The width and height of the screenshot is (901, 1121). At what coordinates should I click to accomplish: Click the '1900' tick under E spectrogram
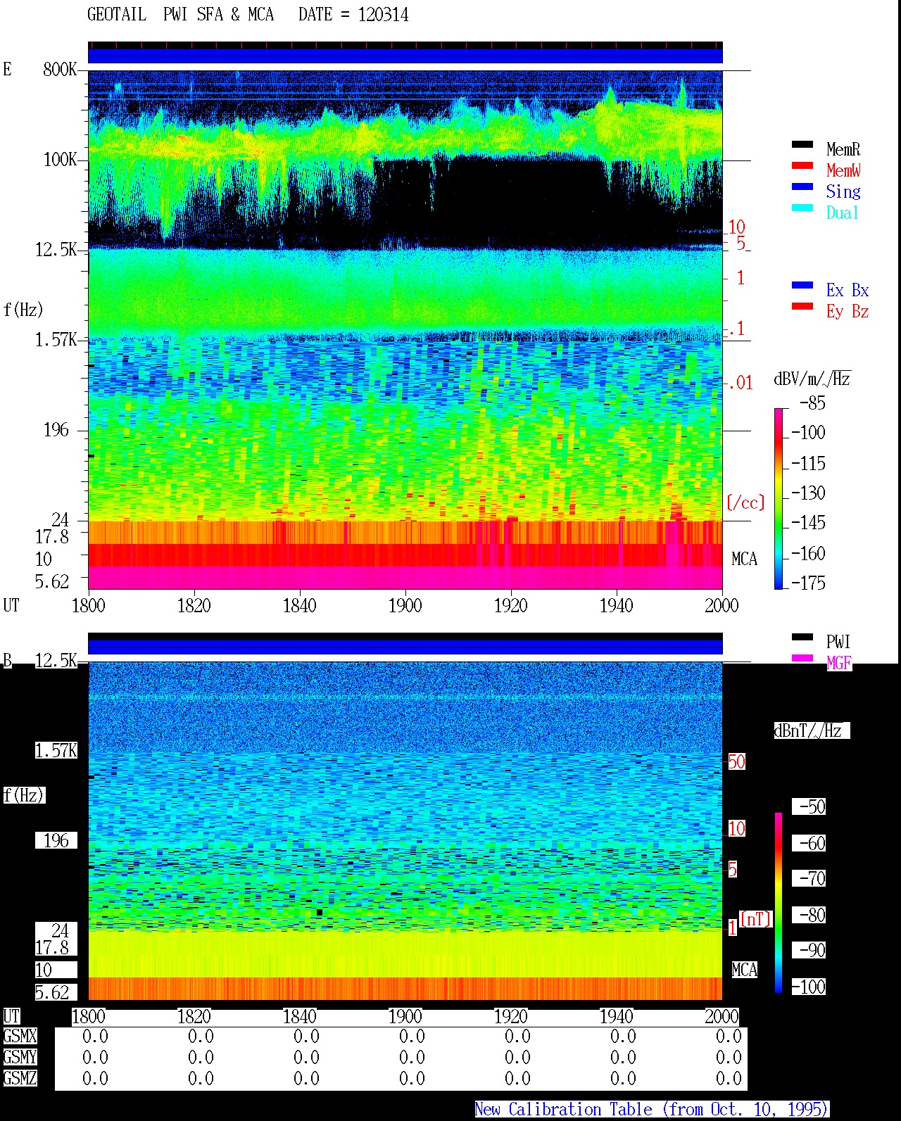coord(405,606)
